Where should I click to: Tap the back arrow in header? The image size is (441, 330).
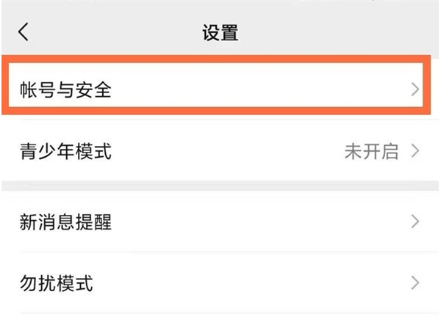[24, 32]
